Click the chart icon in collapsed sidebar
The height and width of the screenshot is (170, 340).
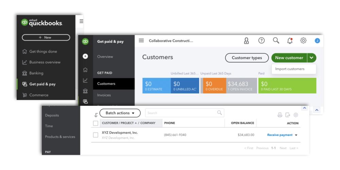pyautogui.click(x=85, y=81)
